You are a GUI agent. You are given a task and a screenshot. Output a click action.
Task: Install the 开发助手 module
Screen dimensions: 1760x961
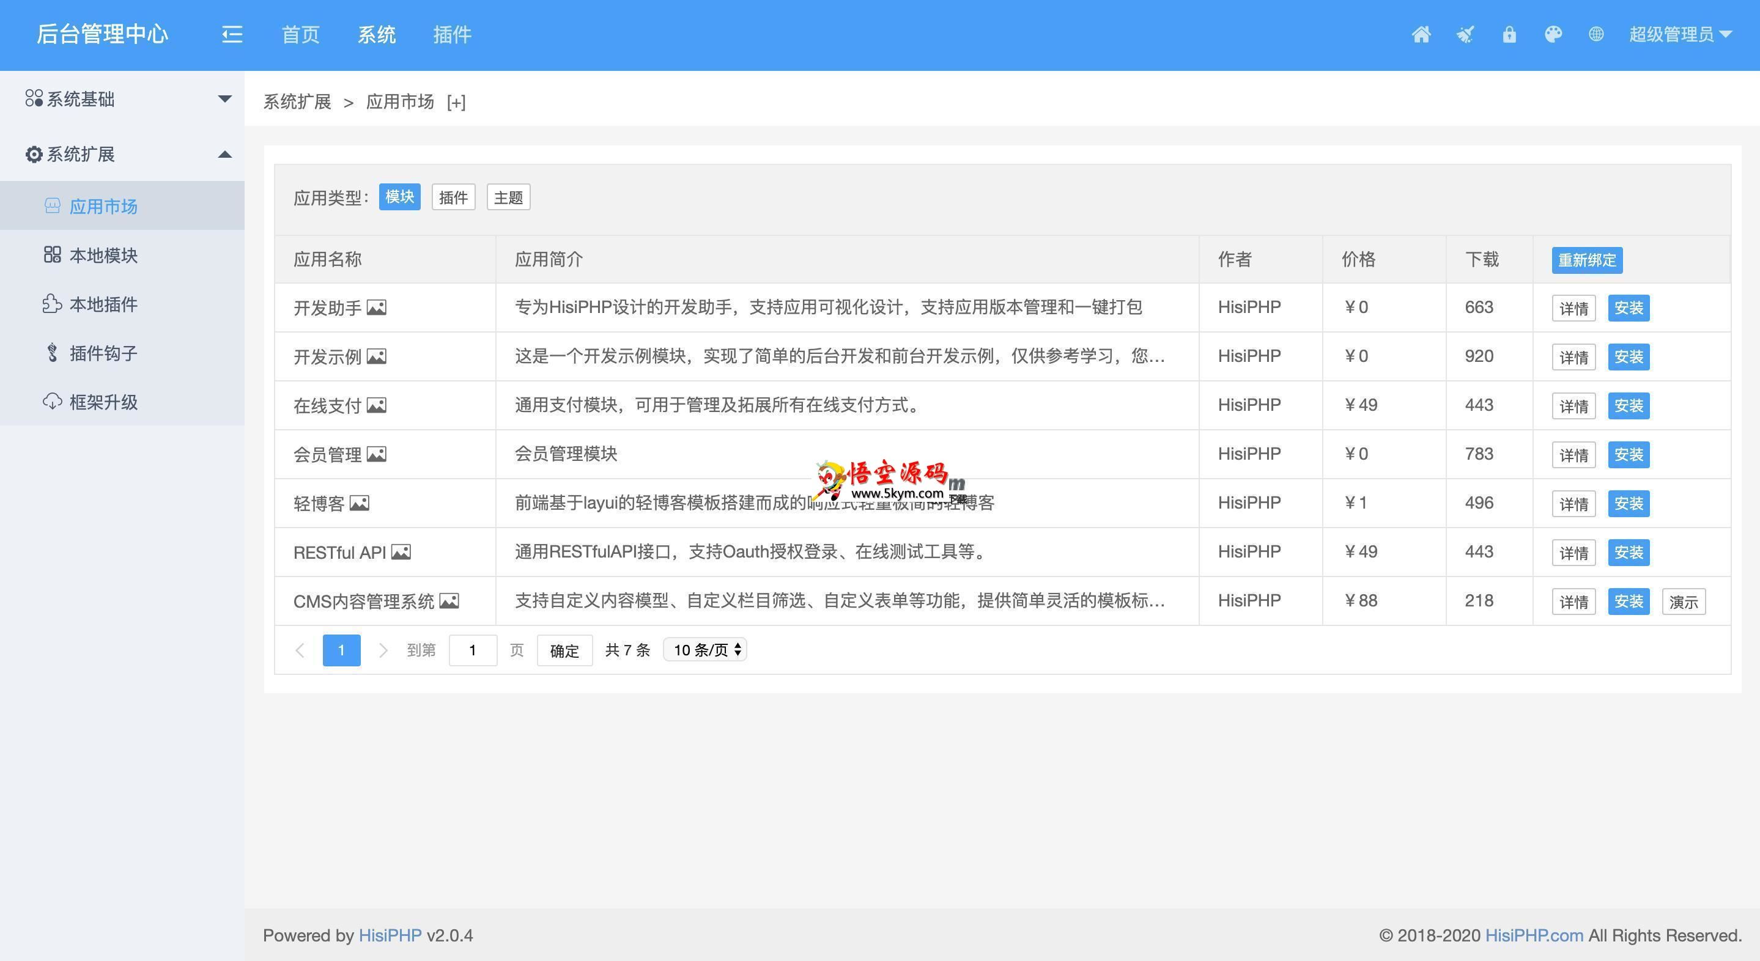click(x=1629, y=308)
